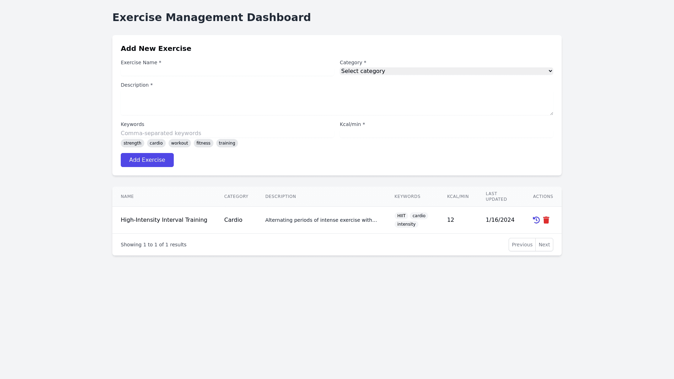Viewport: 674px width, 379px height.
Task: Pick the fitness keyword chip
Action: [203, 143]
